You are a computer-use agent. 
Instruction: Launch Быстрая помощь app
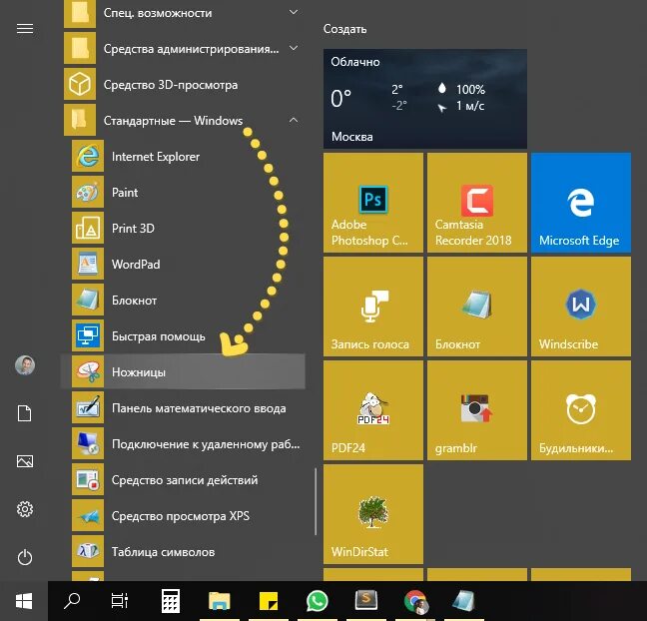(x=184, y=335)
